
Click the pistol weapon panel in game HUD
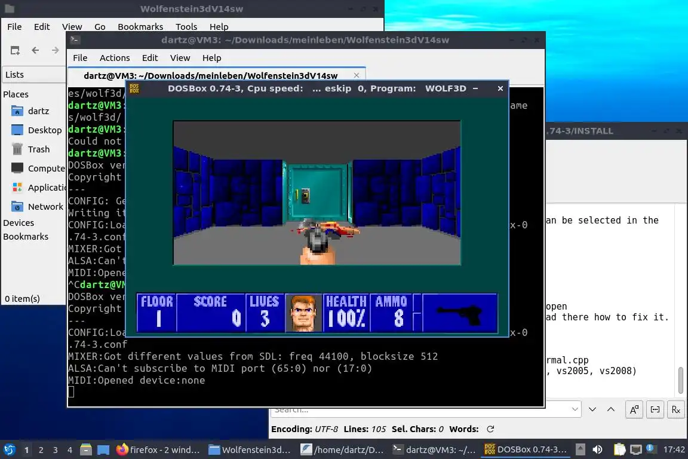pos(460,313)
